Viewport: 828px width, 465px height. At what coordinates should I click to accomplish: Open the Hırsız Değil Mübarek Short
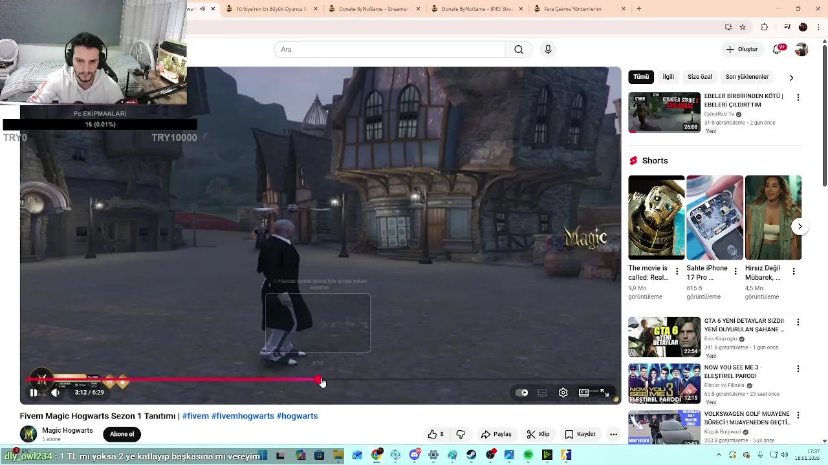coord(773,218)
